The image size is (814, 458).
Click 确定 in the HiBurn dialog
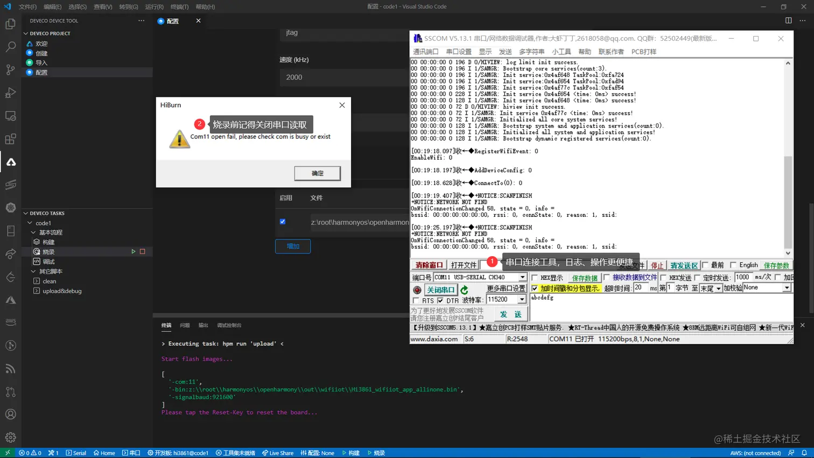point(318,173)
